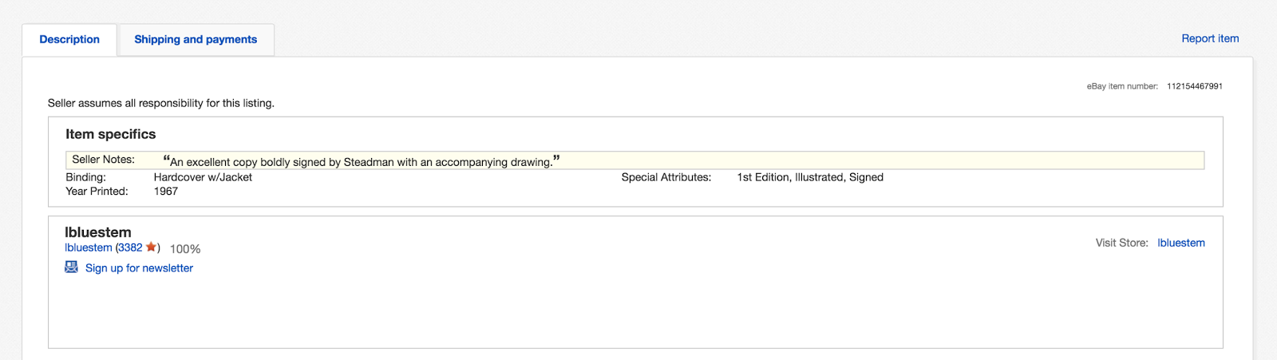1277x360 pixels.
Task: Click lbluestem username link beside feedback score
Action: [89, 248]
